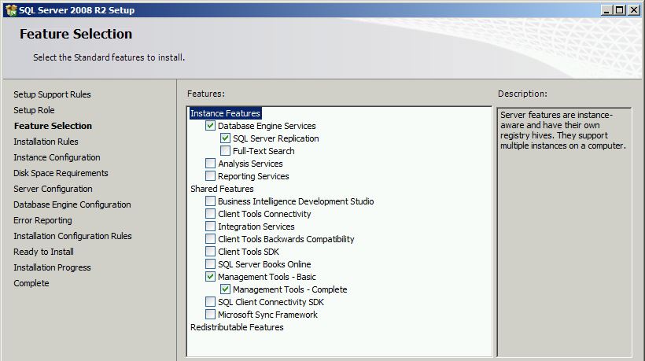
Task: Maximize the SQL Server Setup window
Action: pos(619,10)
